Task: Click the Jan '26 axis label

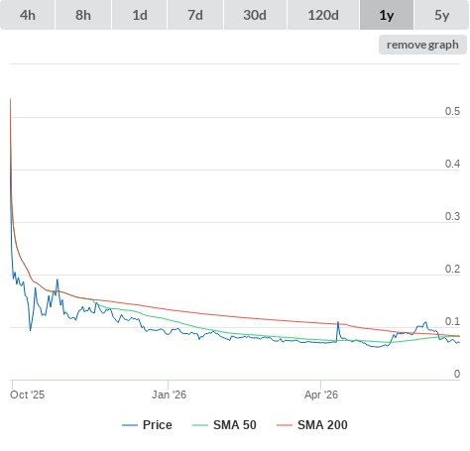Action: (169, 395)
